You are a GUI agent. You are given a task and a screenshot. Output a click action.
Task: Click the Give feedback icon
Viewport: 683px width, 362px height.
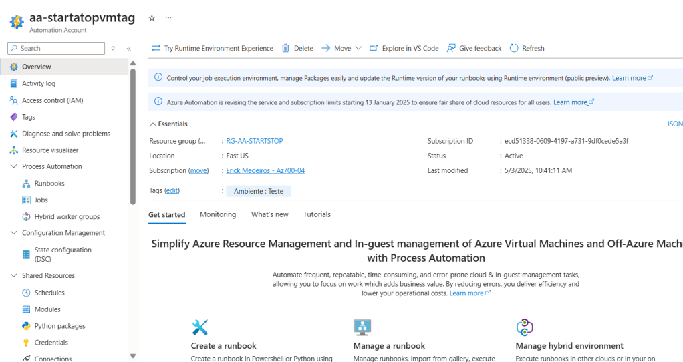[452, 48]
